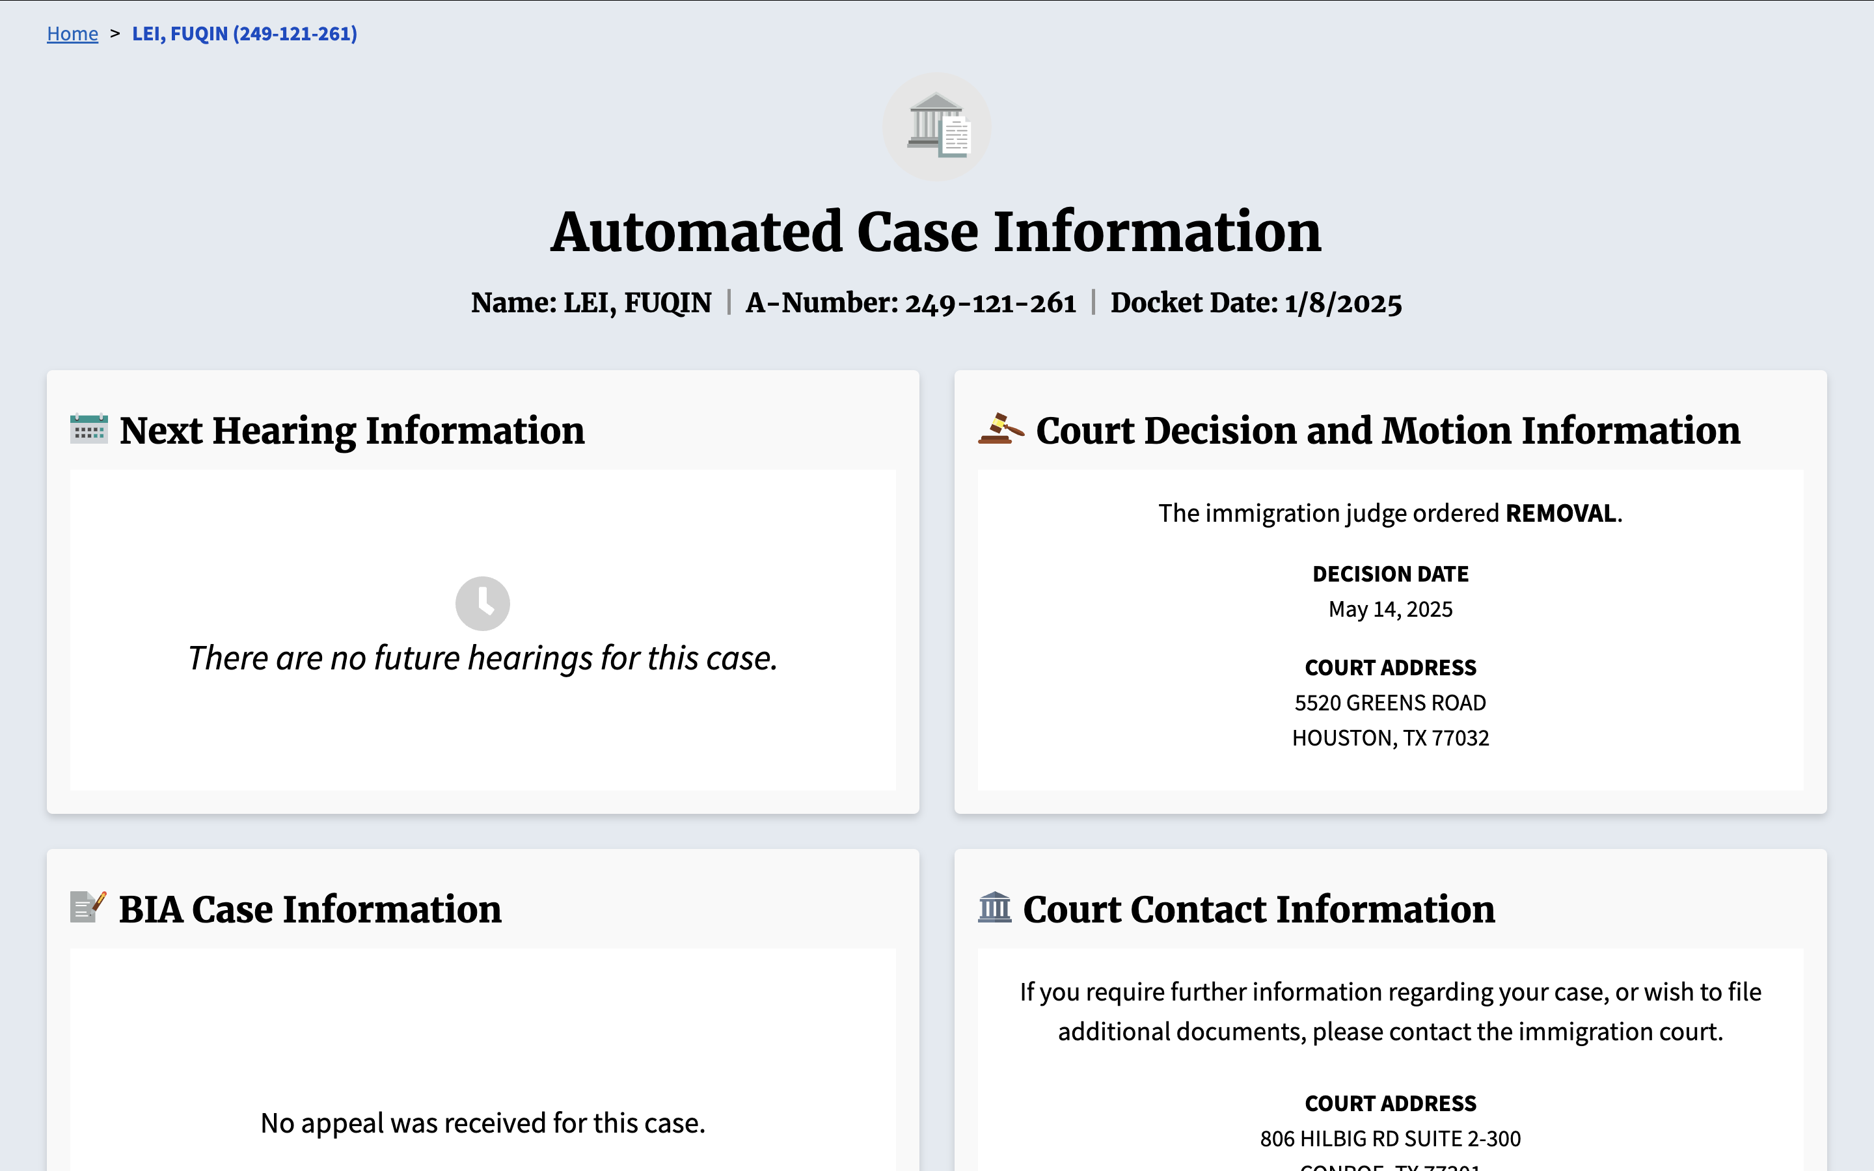The image size is (1874, 1171).
Task: Click the Court Decision and Motion Information heading
Action: click(x=1388, y=431)
